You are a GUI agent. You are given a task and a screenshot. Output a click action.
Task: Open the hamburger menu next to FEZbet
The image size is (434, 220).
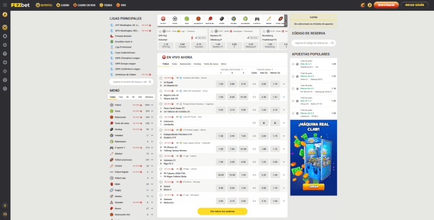pos(5,5)
